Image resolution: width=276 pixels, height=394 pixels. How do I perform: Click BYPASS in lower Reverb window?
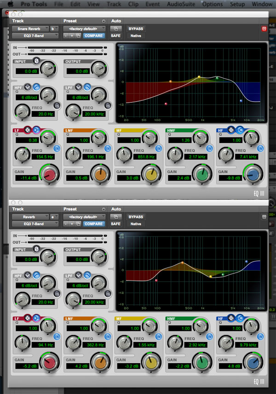pos(136,217)
